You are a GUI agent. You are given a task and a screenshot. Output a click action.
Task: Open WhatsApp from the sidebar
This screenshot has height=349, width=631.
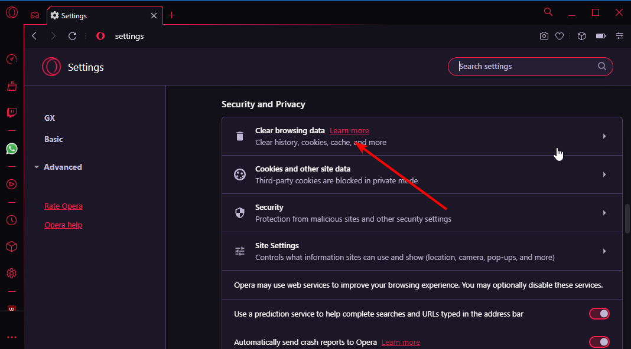click(12, 149)
